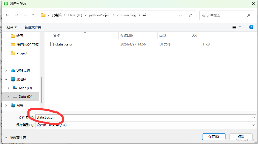Click the 保存(S) button
The image size is (258, 144).
(214, 137)
